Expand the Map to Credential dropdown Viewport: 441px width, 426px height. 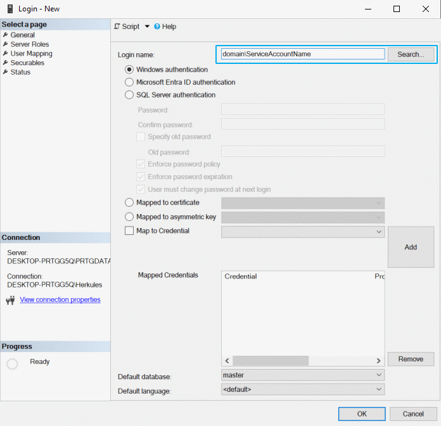click(x=303, y=232)
